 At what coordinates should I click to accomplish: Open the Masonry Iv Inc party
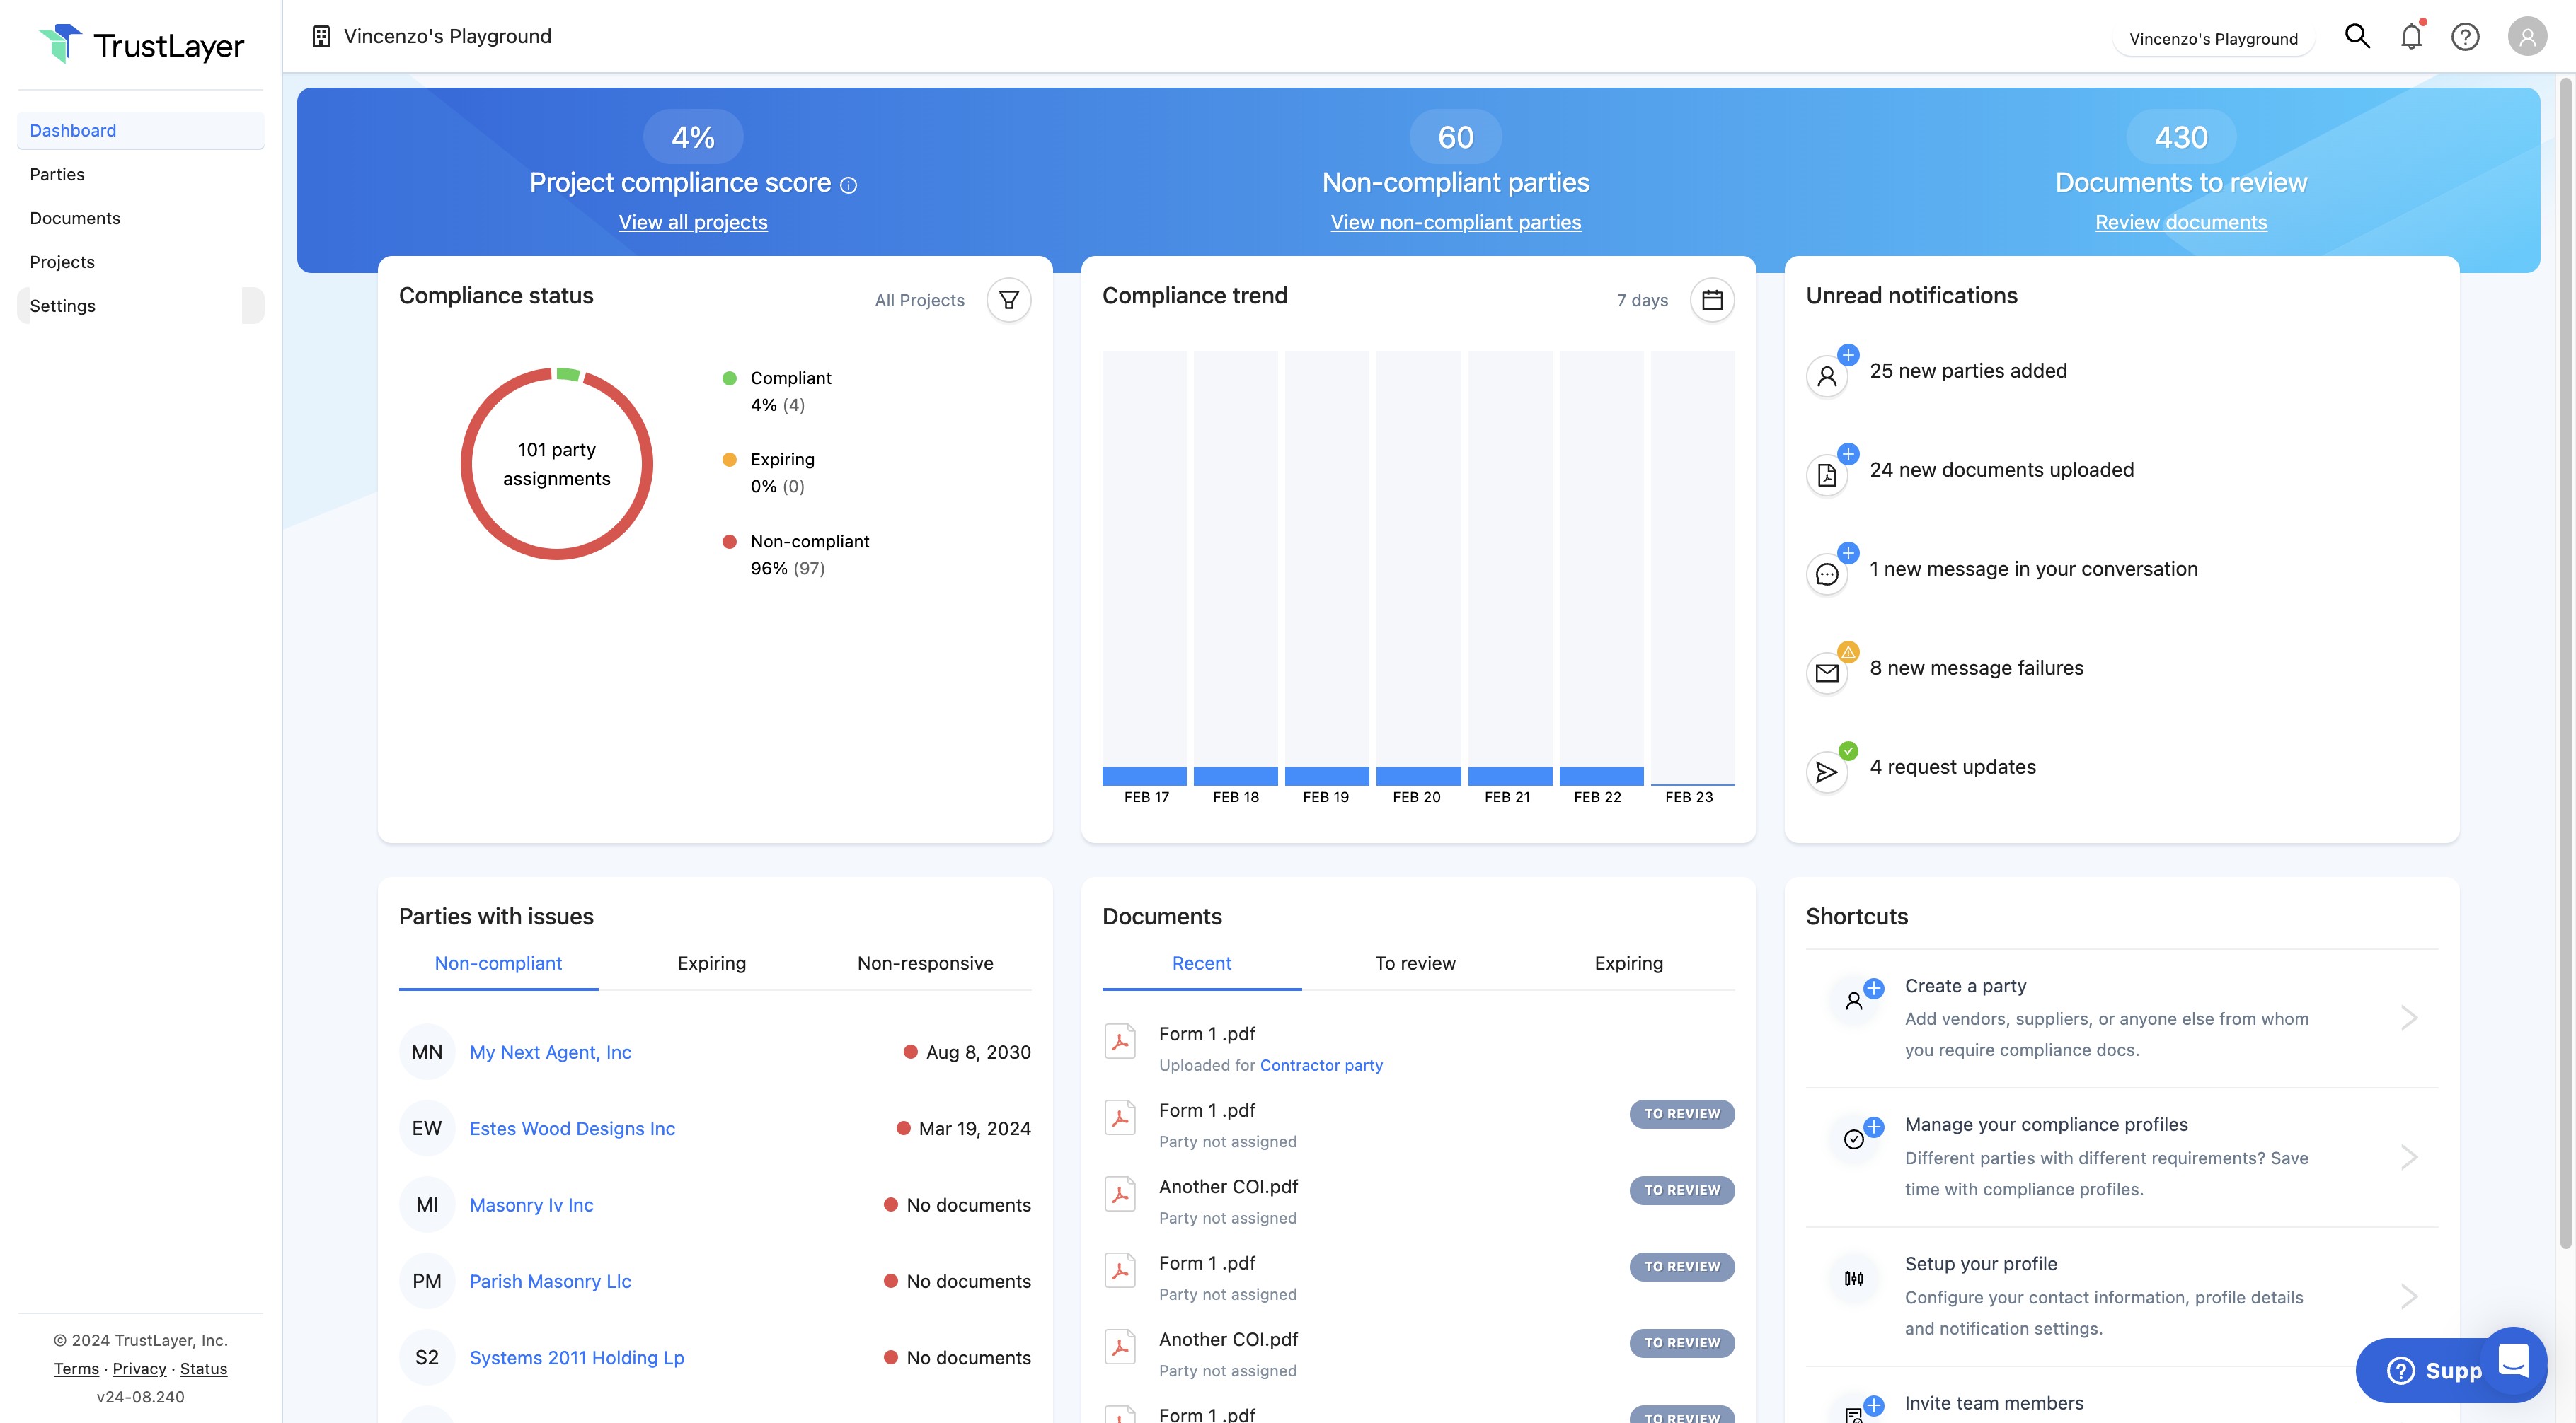(x=532, y=1205)
